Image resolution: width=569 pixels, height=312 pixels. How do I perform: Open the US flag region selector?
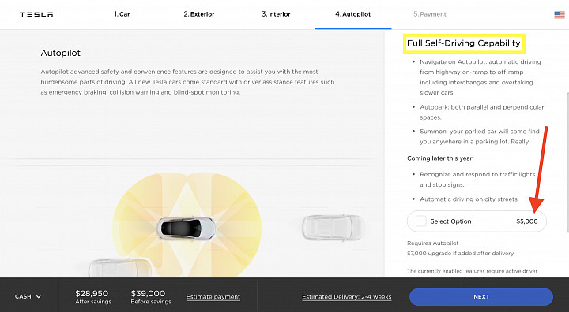click(x=560, y=14)
